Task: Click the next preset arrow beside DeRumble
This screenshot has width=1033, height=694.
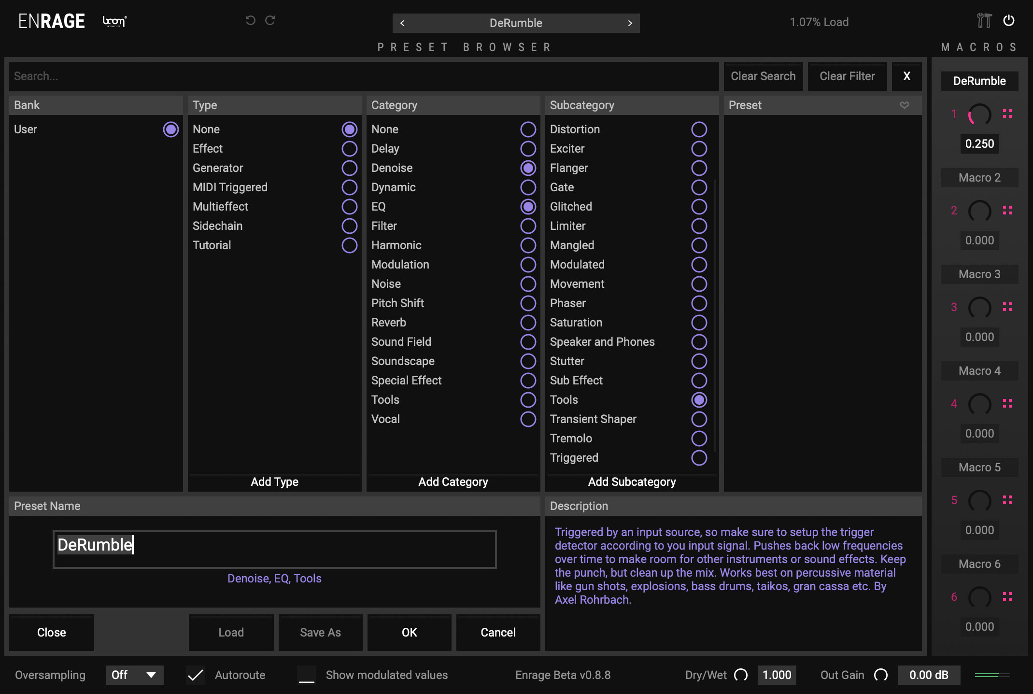Action: pyautogui.click(x=630, y=23)
